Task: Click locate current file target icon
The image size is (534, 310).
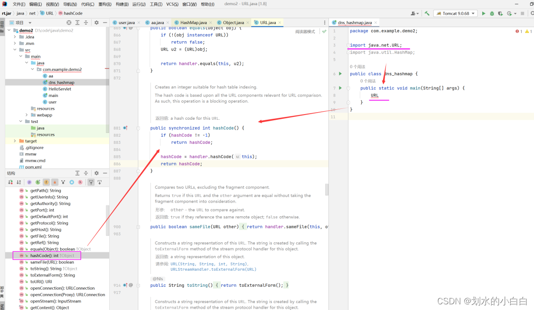Action: pos(69,22)
